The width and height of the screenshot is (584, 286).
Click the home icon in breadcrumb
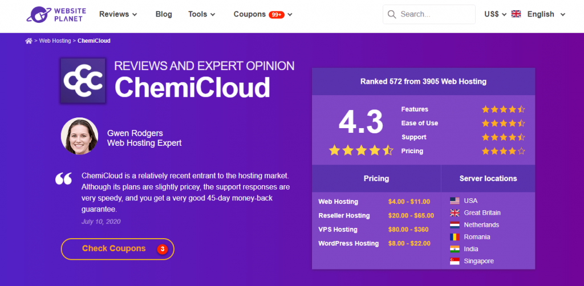coord(29,41)
